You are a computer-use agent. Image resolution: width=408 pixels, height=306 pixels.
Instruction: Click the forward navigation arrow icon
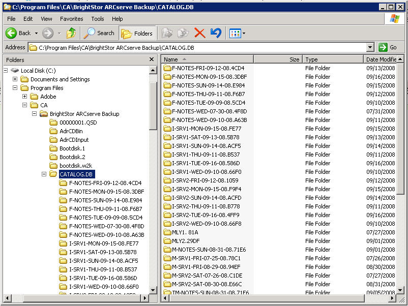pos(48,33)
